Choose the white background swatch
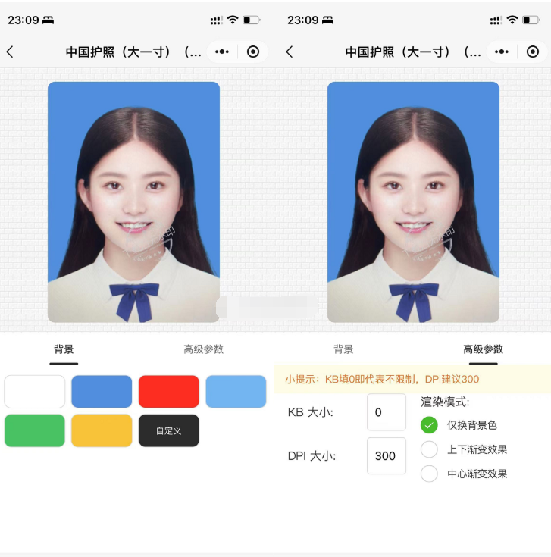 [x=34, y=392]
